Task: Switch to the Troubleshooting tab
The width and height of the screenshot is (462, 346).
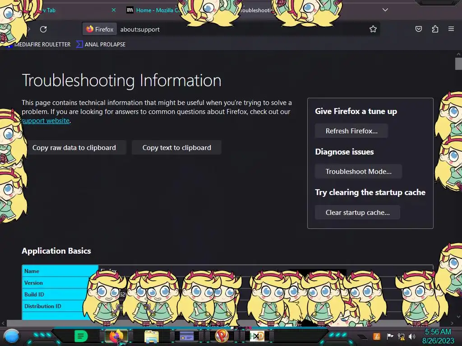Action: (256, 10)
